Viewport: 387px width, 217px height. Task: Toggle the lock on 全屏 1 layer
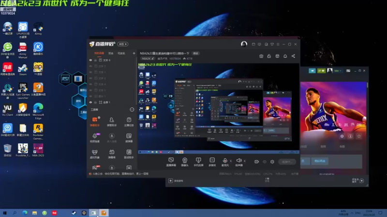pyautogui.click(x=95, y=102)
